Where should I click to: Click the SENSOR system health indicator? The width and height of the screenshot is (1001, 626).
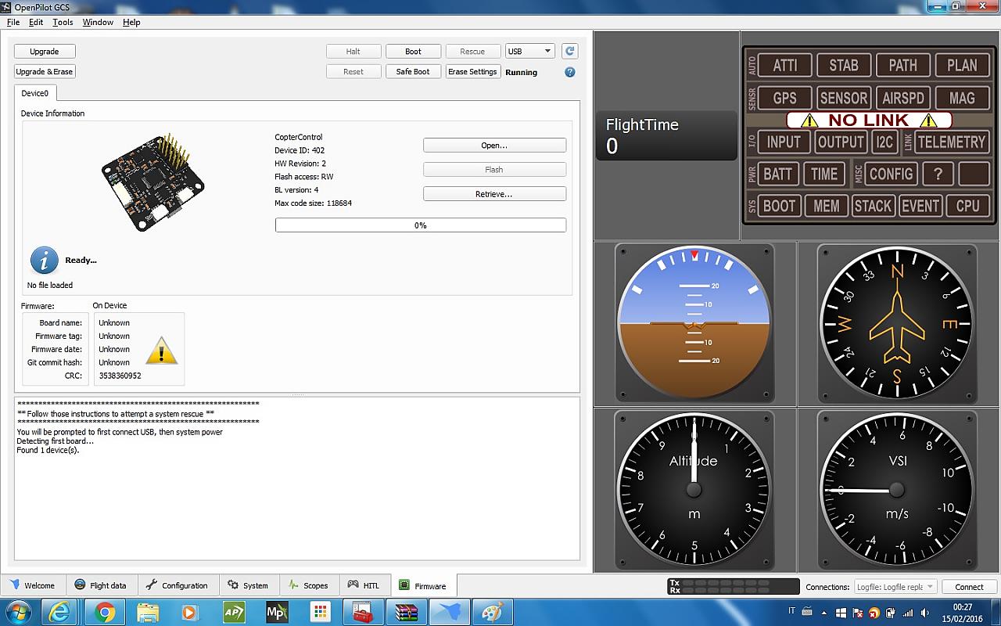(844, 98)
